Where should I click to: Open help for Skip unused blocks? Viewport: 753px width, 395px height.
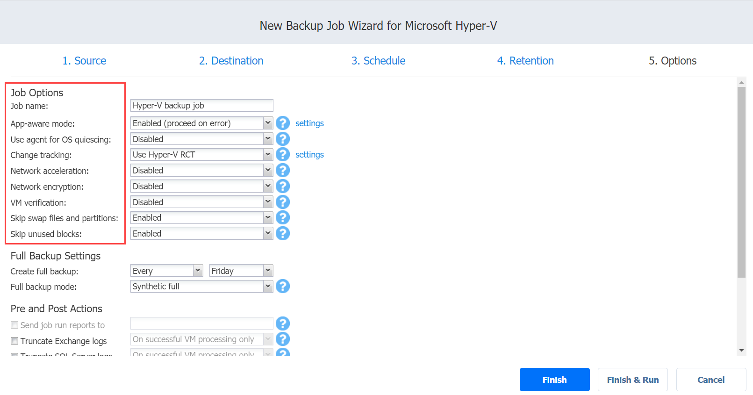283,233
